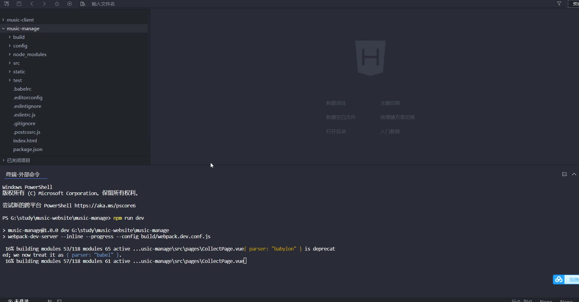Click the star bookmark icon
The width and height of the screenshot is (579, 302).
[x=57, y=4]
